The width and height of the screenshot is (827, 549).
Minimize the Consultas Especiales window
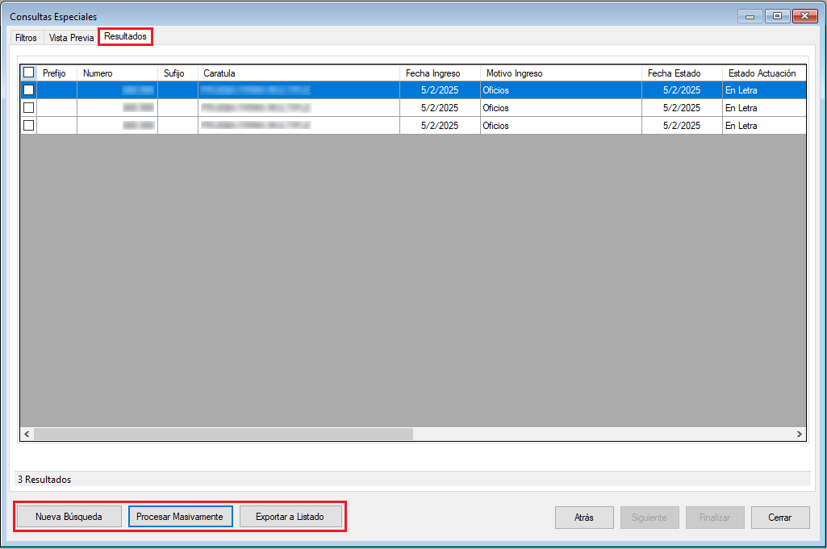750,16
